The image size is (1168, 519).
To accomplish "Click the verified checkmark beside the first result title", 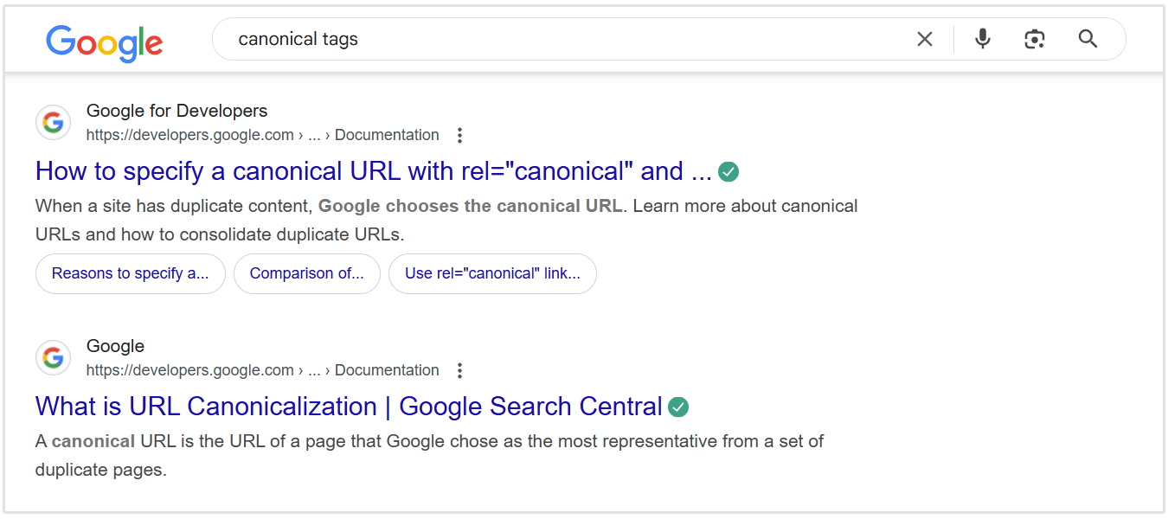I will pos(728,171).
